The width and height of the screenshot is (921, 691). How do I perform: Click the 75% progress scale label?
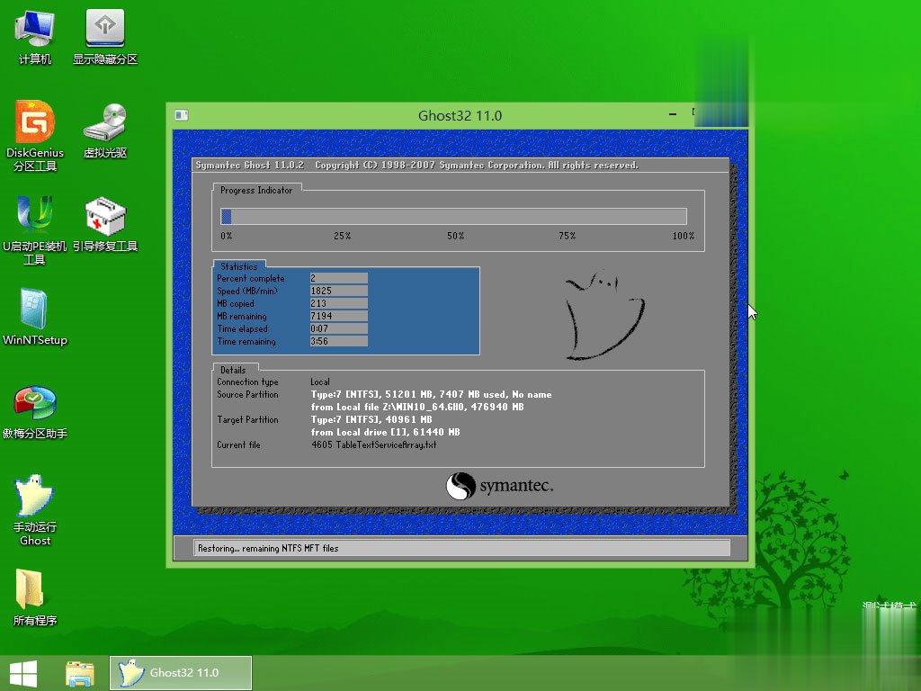567,236
